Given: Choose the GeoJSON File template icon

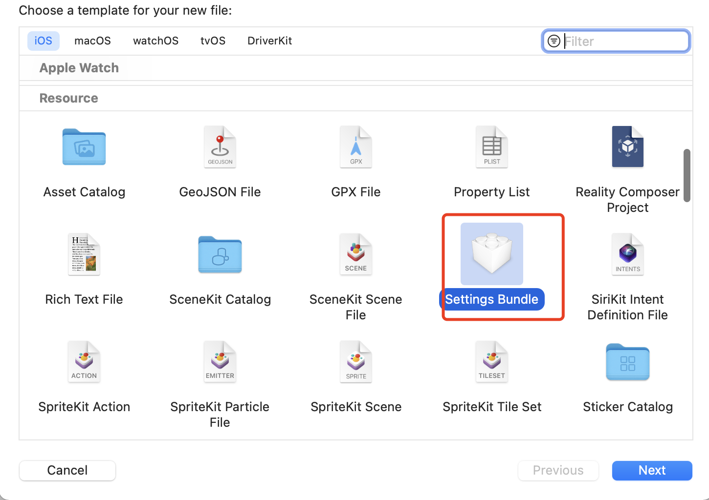Looking at the screenshot, I should click(x=220, y=147).
